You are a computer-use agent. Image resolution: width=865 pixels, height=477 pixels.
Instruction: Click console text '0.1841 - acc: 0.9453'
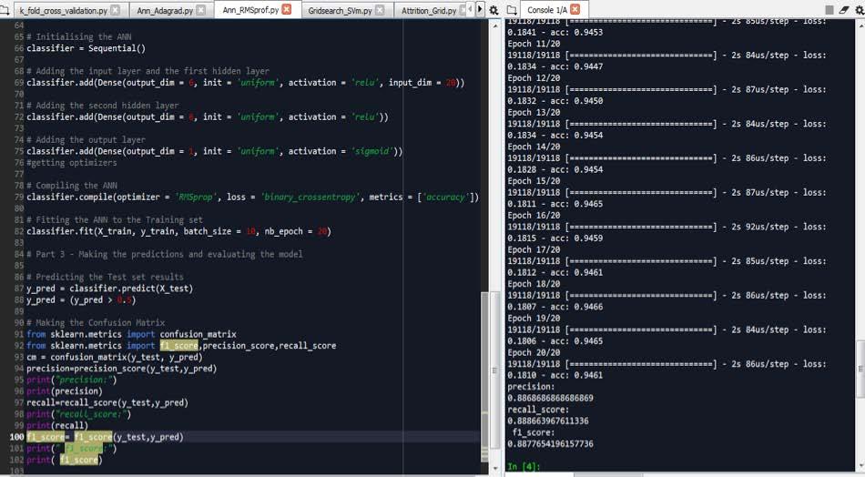(555, 32)
